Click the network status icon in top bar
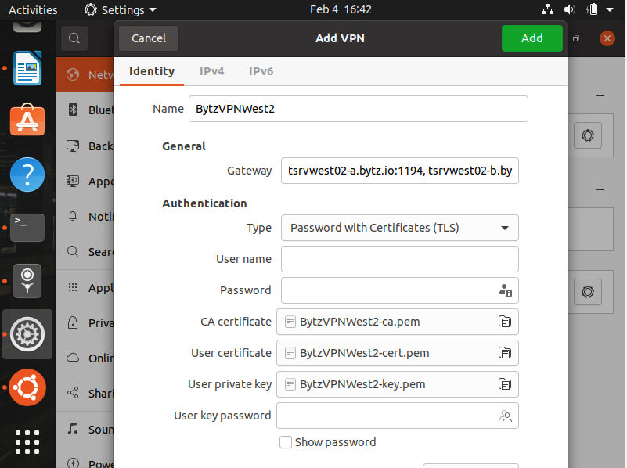 pyautogui.click(x=547, y=9)
